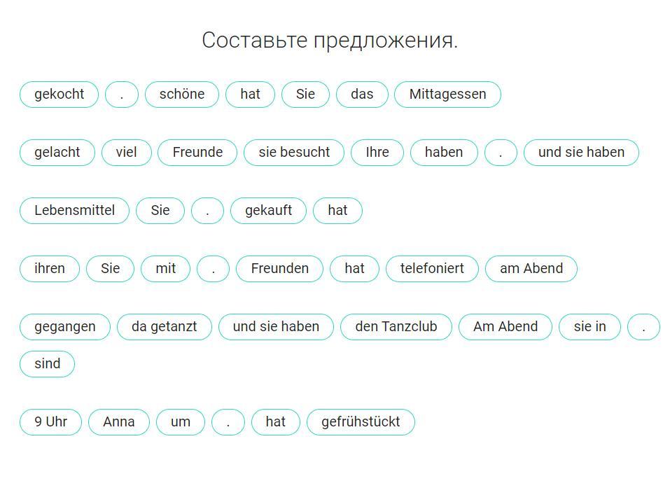Pick the 'Mittagessen' word tile
The height and width of the screenshot is (488, 670).
447,95
